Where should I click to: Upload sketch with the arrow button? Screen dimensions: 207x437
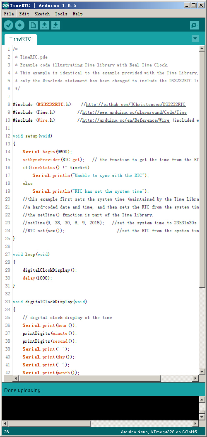[19, 25]
